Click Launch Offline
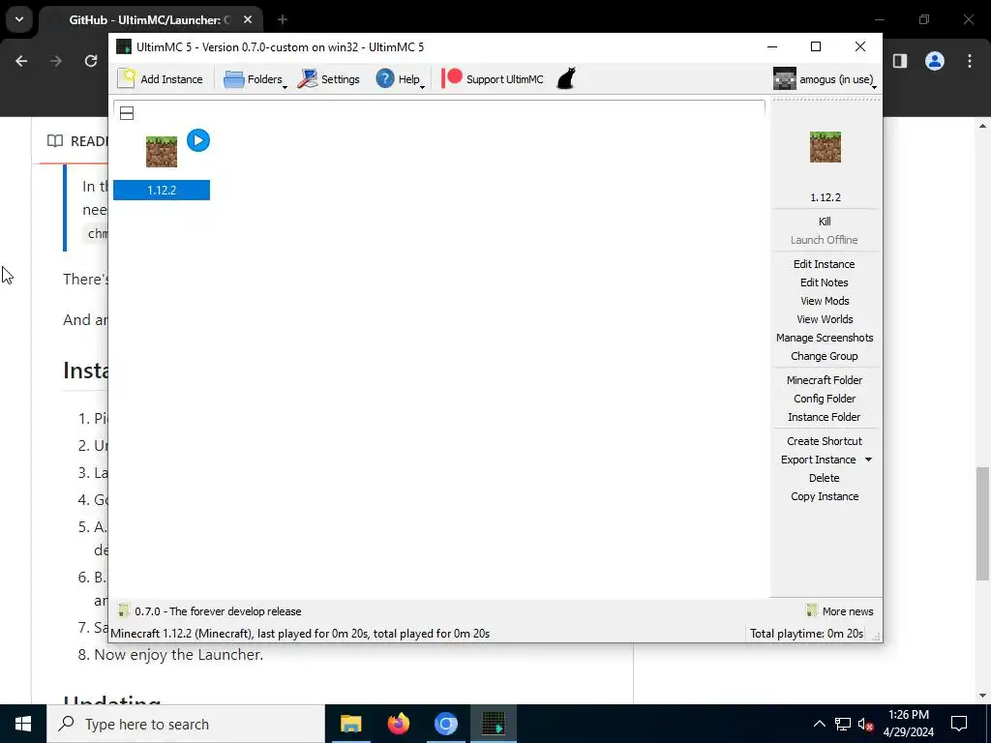Image resolution: width=991 pixels, height=743 pixels. (825, 240)
